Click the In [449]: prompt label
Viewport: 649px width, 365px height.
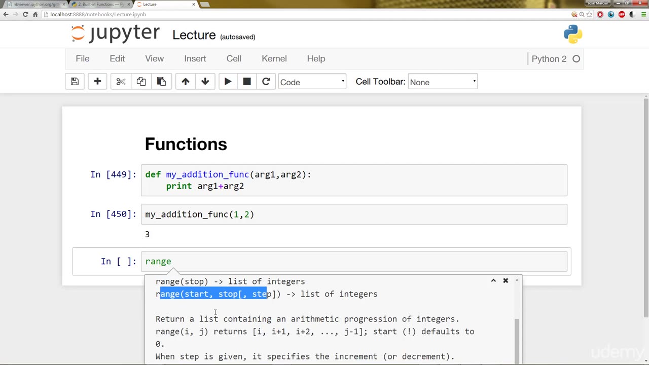tap(113, 174)
